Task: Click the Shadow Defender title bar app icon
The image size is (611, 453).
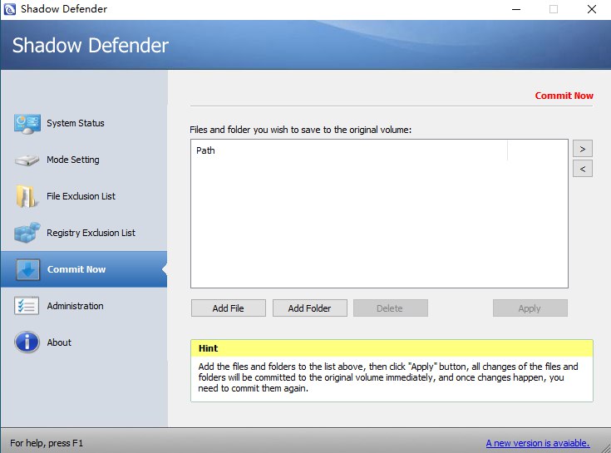Action: pos(9,9)
